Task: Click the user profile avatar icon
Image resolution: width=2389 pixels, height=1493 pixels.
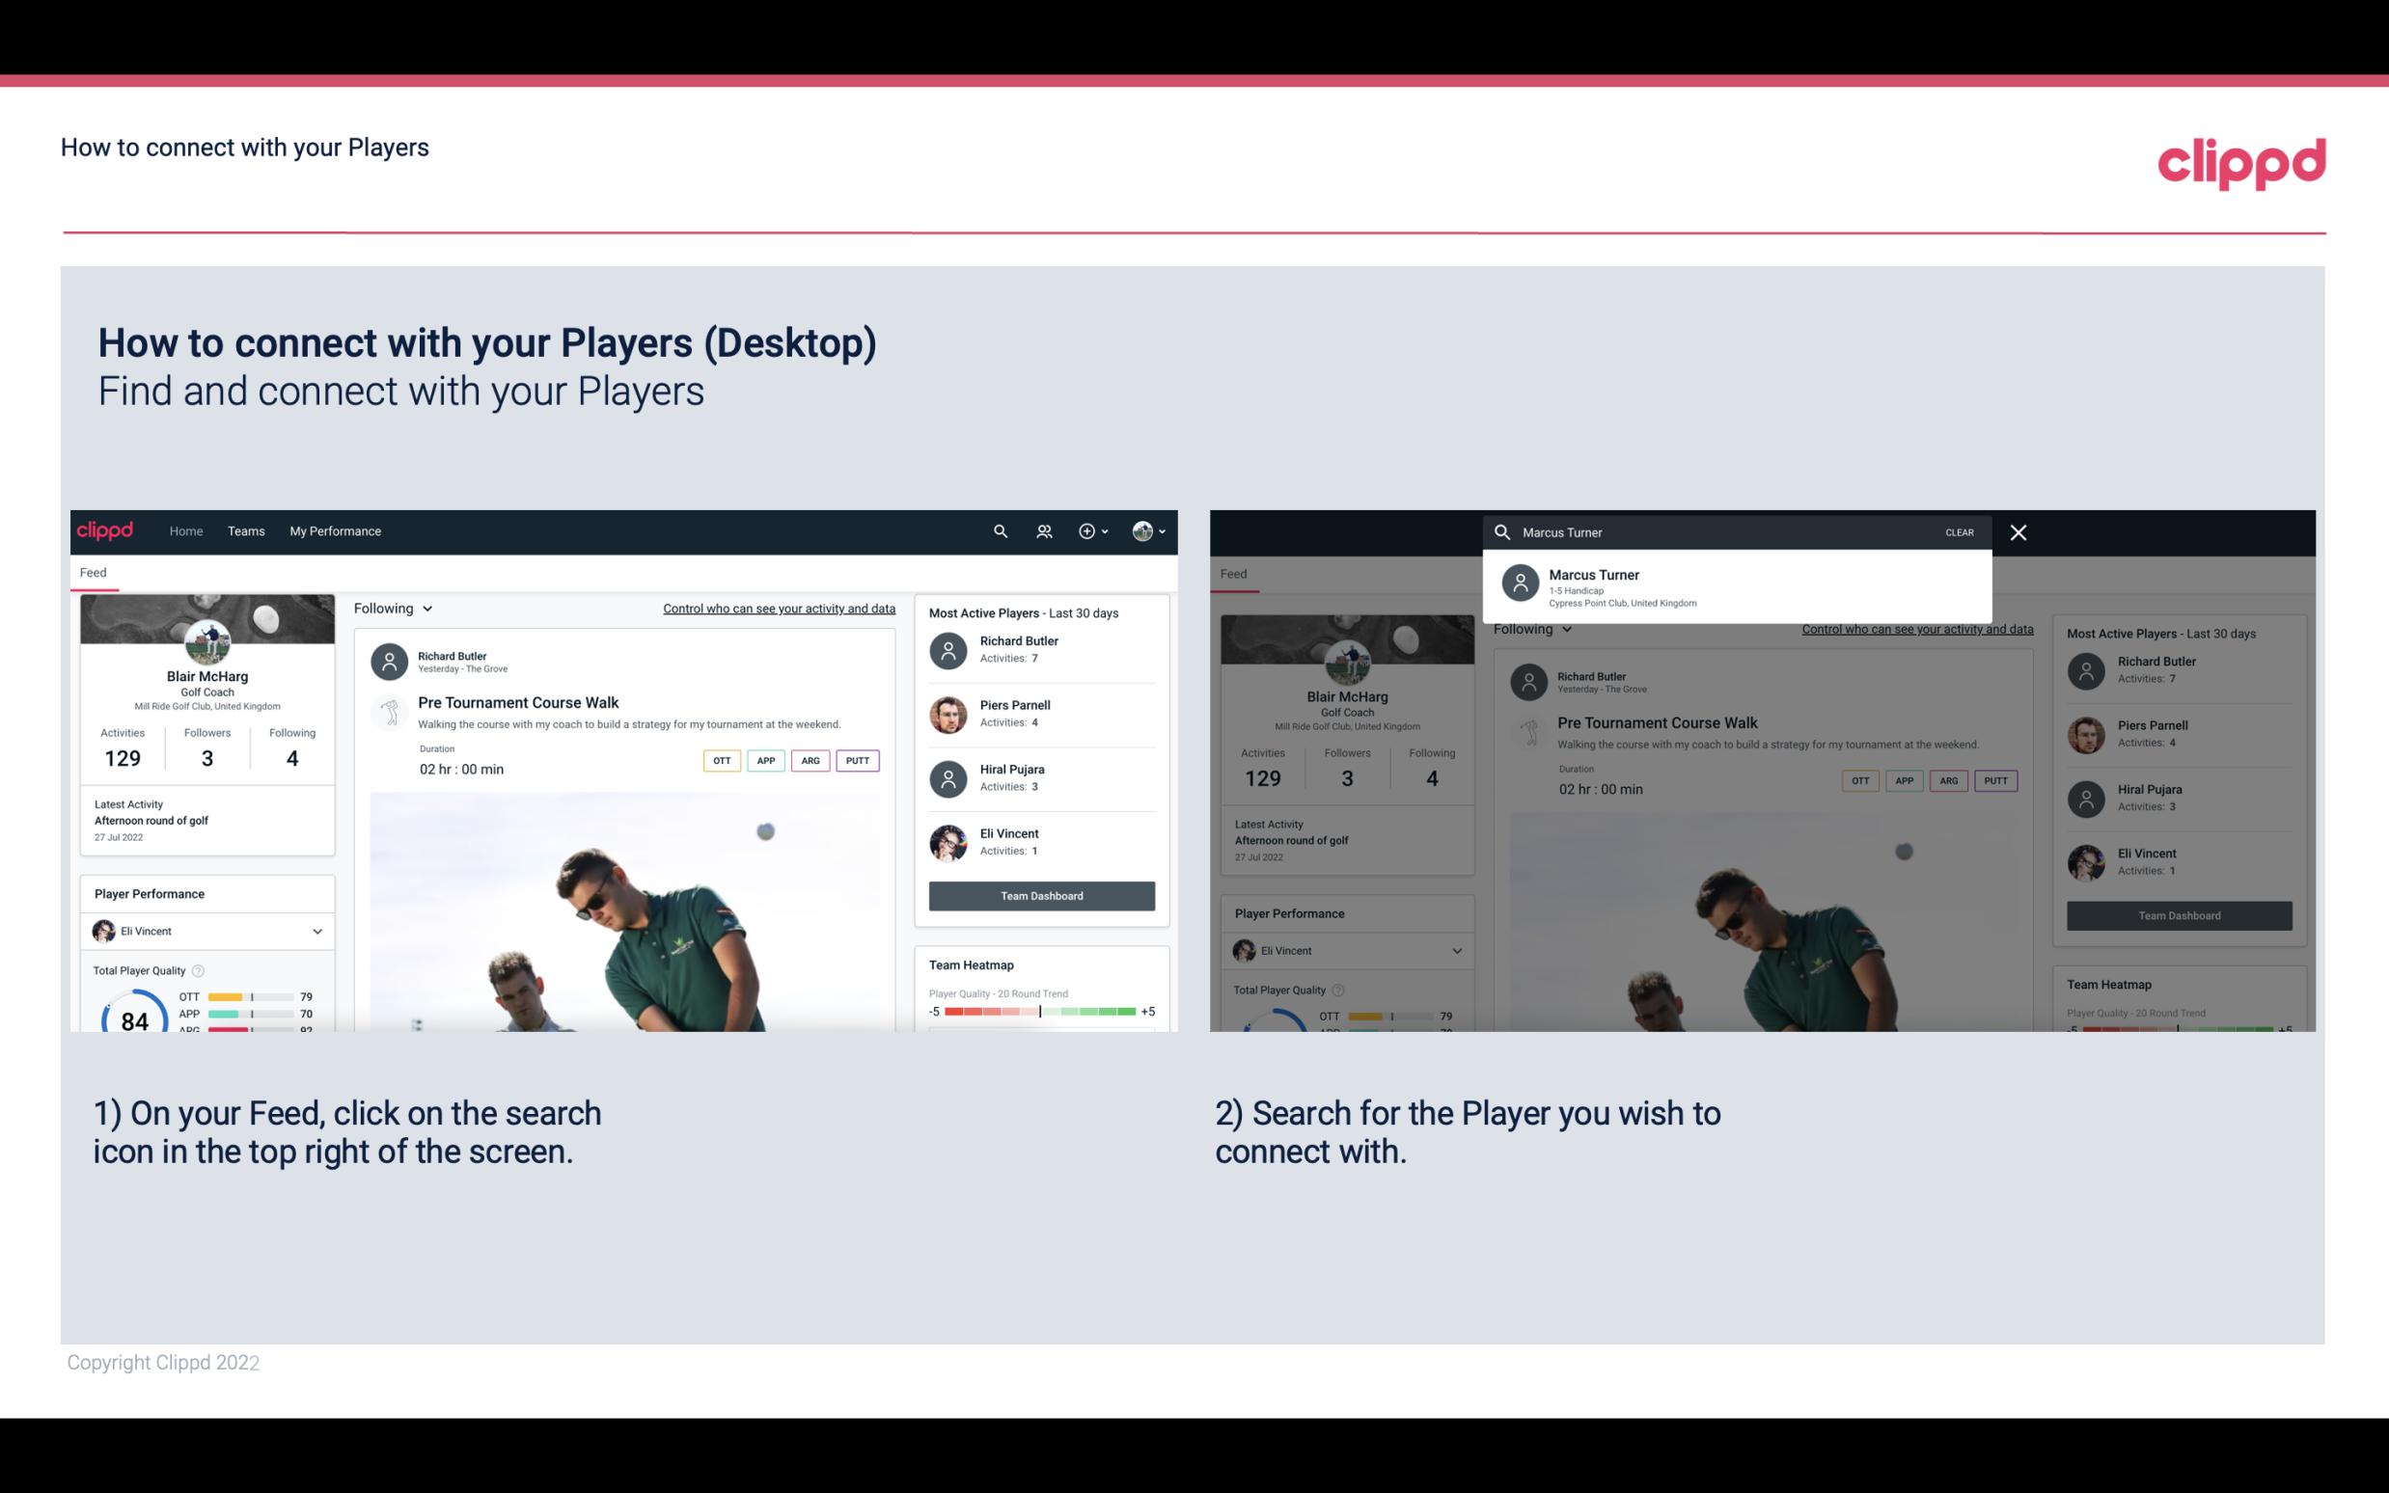Action: (1139, 529)
